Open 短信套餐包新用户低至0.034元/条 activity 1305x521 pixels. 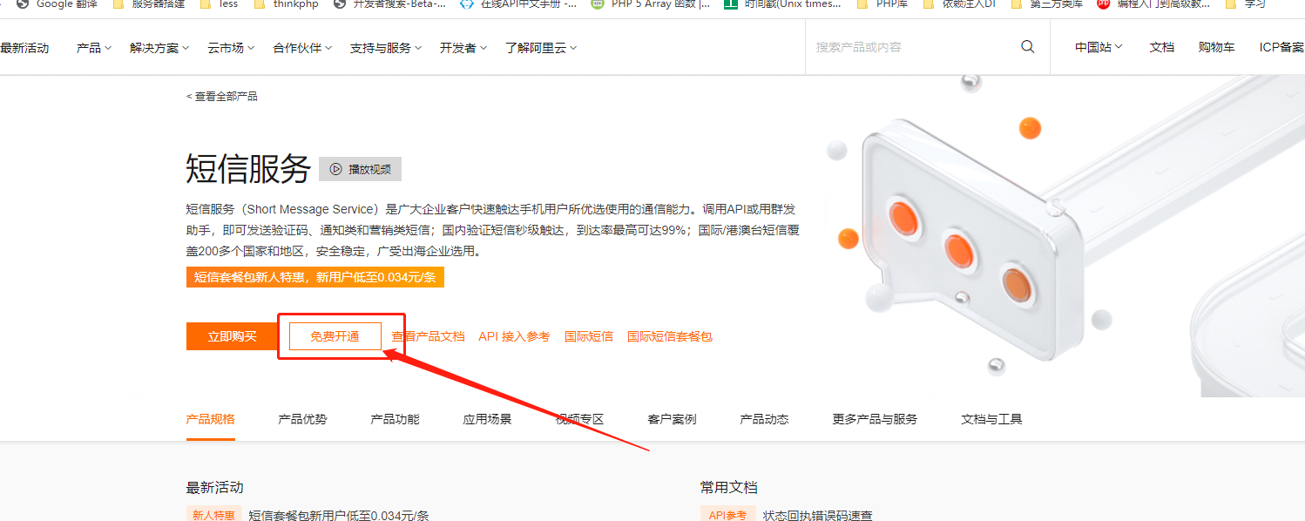coord(339,515)
